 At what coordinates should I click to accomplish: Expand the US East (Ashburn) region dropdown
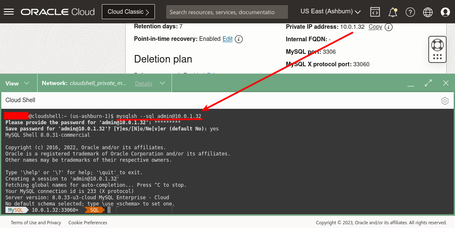[331, 12]
